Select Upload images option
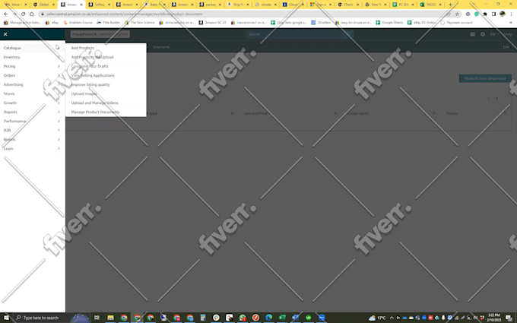The height and width of the screenshot is (323, 517). point(84,94)
